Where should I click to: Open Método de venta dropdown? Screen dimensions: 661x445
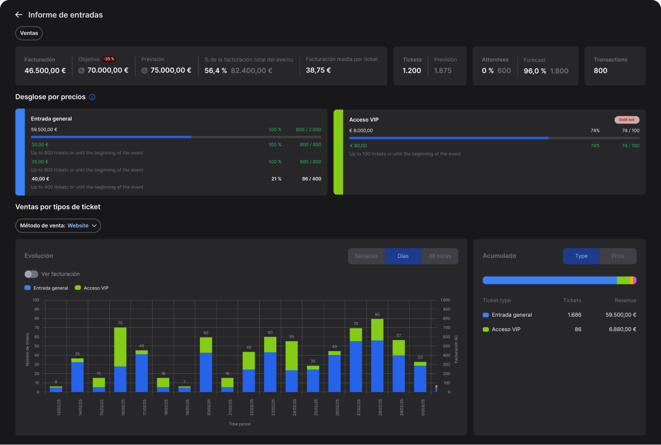click(58, 226)
